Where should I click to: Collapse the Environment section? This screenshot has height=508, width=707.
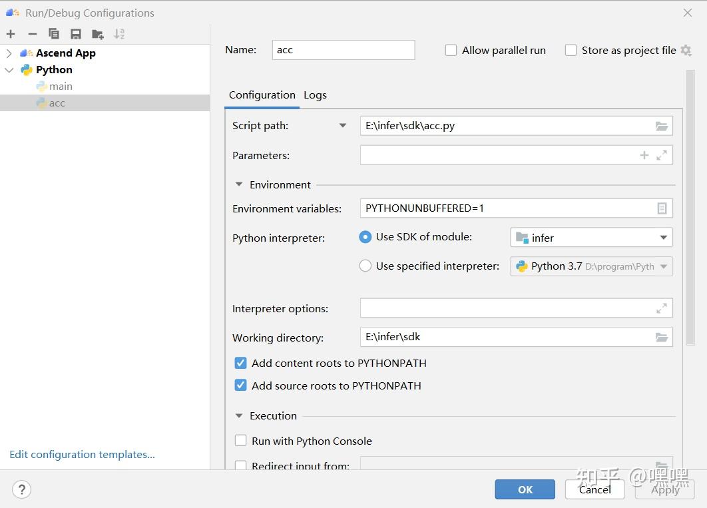click(x=239, y=185)
